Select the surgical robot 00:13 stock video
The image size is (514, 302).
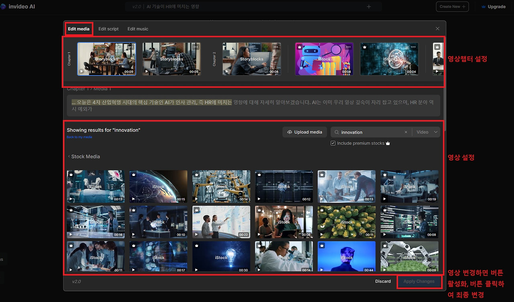[x=96, y=186]
